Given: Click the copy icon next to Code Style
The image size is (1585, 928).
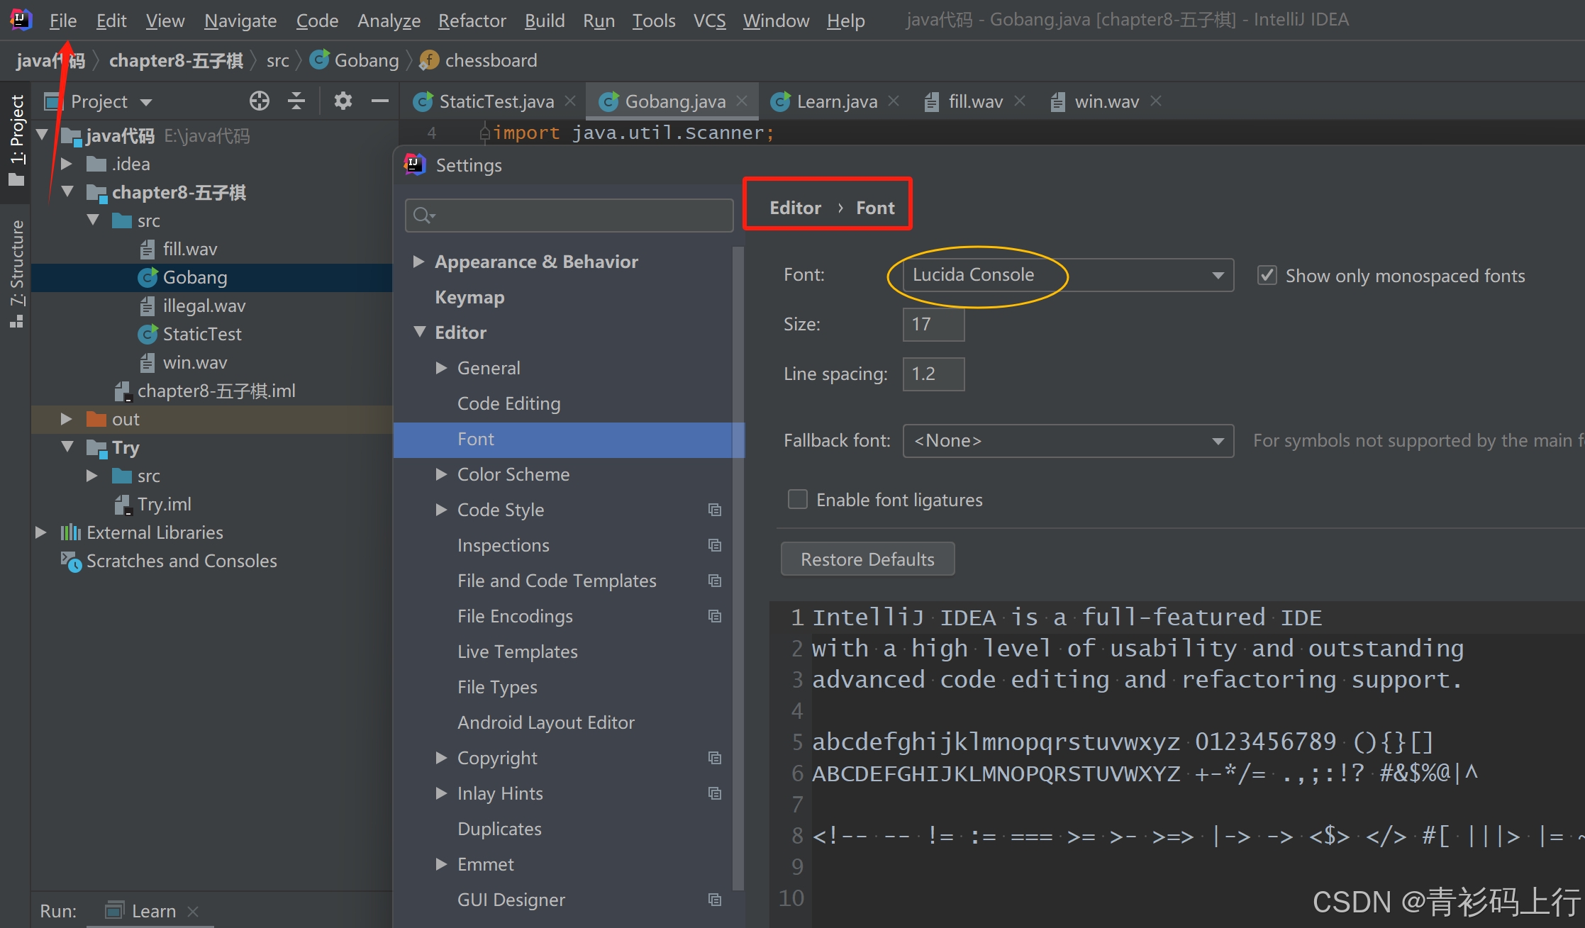Looking at the screenshot, I should [x=715, y=510].
